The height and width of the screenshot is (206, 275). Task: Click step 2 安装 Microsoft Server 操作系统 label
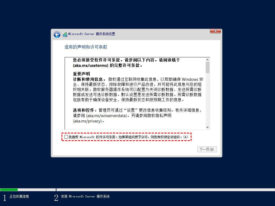(x=85, y=197)
